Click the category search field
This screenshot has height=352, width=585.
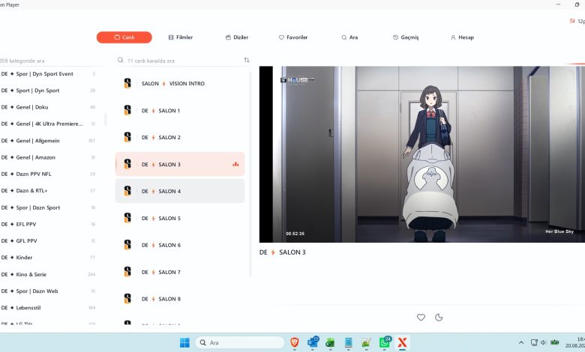[x=49, y=61]
